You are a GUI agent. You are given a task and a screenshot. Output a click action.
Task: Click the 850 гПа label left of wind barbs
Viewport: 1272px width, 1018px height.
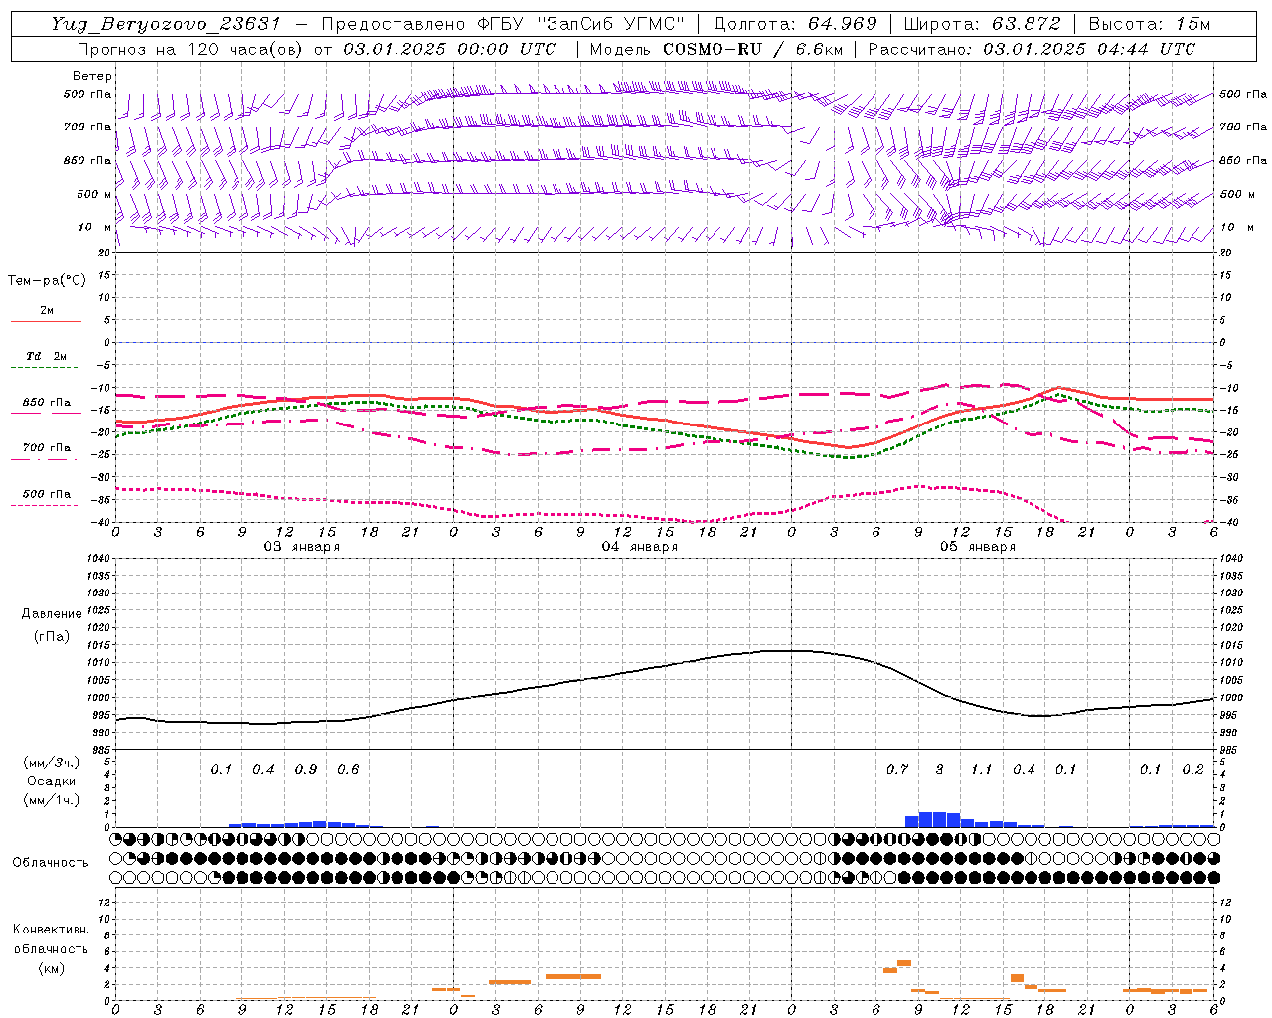coord(87,160)
